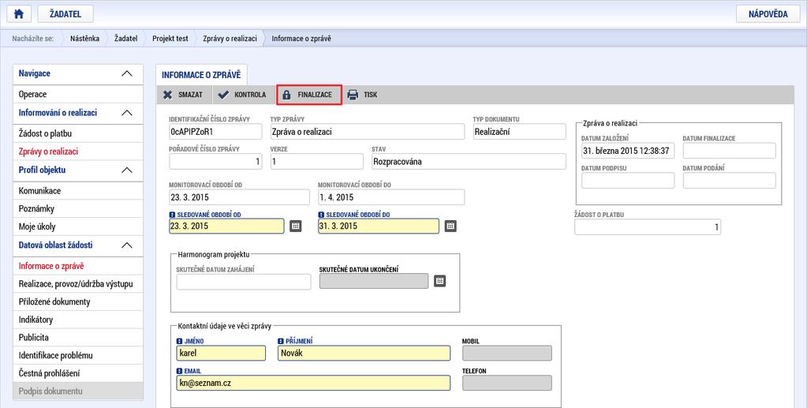Open Informace o zprávě in sidebar
This screenshot has width=807, height=408.
click(78, 266)
